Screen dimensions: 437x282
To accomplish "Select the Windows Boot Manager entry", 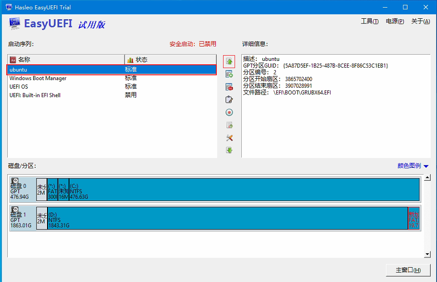I will tap(111, 78).
